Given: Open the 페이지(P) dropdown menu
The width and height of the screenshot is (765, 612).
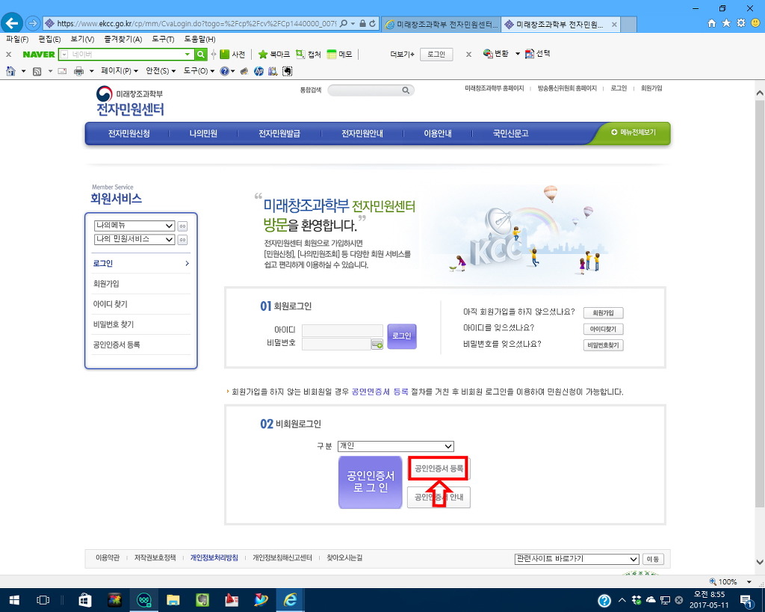Looking at the screenshot, I should click(x=120, y=71).
